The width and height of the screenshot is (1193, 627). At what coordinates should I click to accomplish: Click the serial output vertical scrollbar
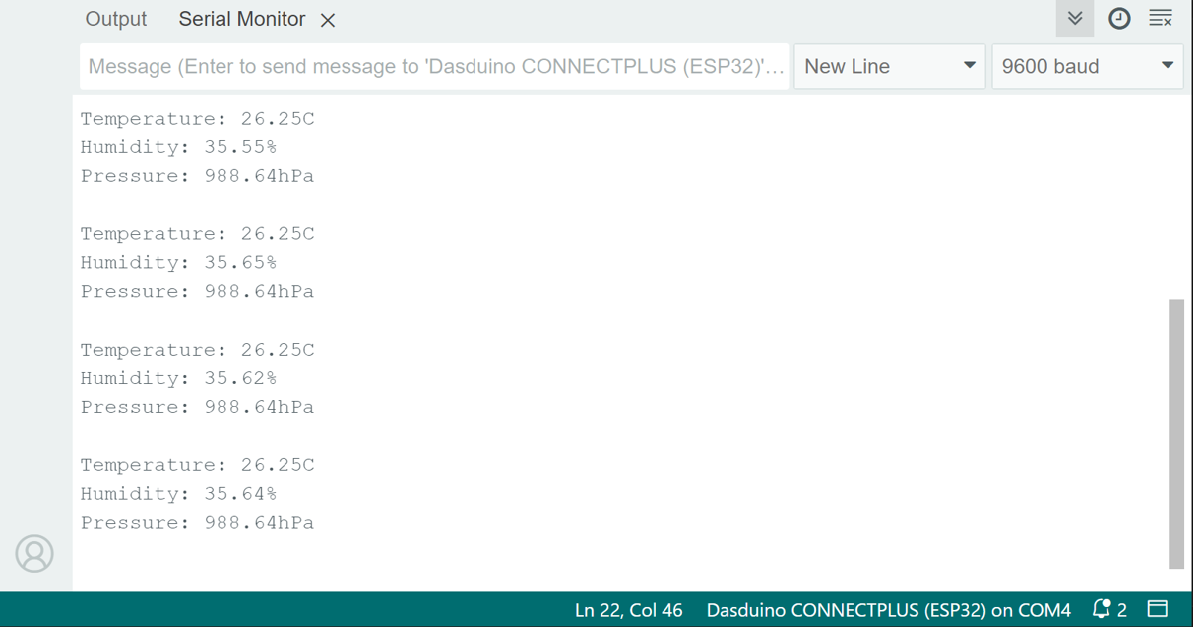pos(1176,434)
